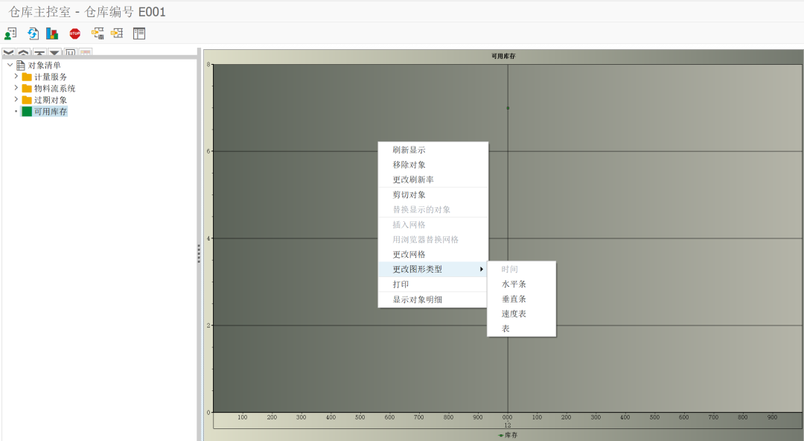Click hierarchy icon with grid node
This screenshot has width=804, height=441.
[x=98, y=34]
